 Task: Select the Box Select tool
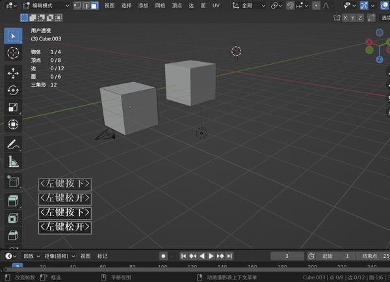[x=13, y=36]
